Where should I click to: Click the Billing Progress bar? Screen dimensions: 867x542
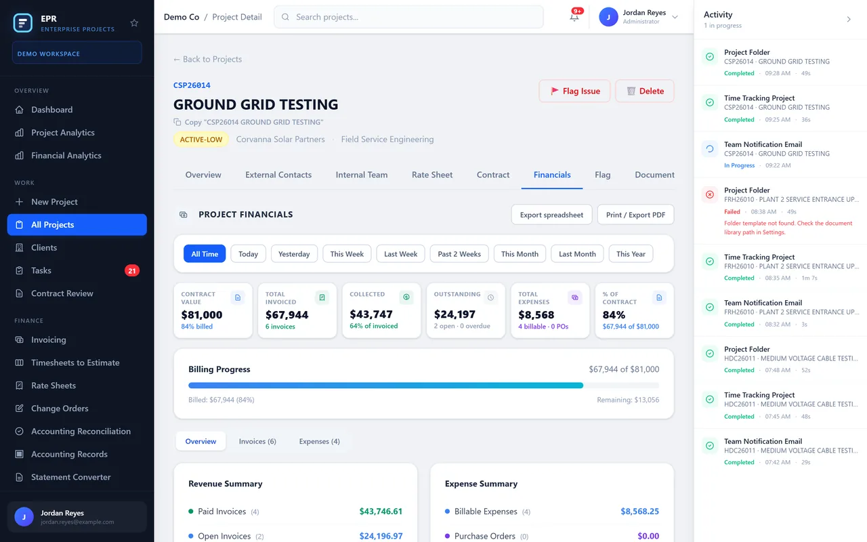click(x=423, y=385)
